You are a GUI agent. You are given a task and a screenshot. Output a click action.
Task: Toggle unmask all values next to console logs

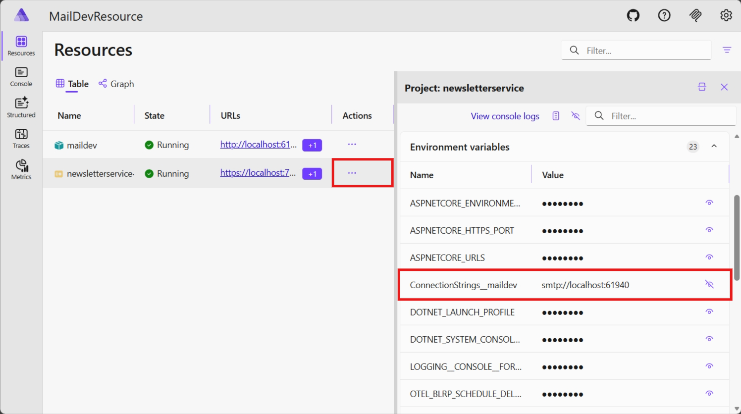[x=575, y=115]
